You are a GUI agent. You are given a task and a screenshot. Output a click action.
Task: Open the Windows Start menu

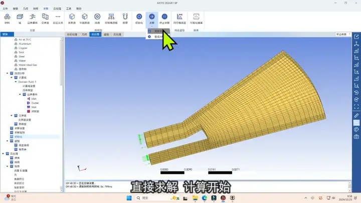click(x=129, y=198)
